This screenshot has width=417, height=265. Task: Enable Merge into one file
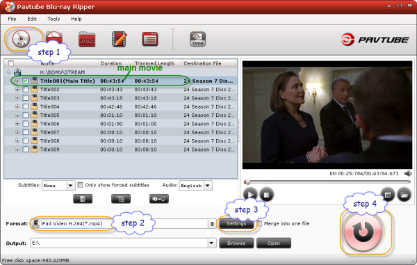coord(259,223)
